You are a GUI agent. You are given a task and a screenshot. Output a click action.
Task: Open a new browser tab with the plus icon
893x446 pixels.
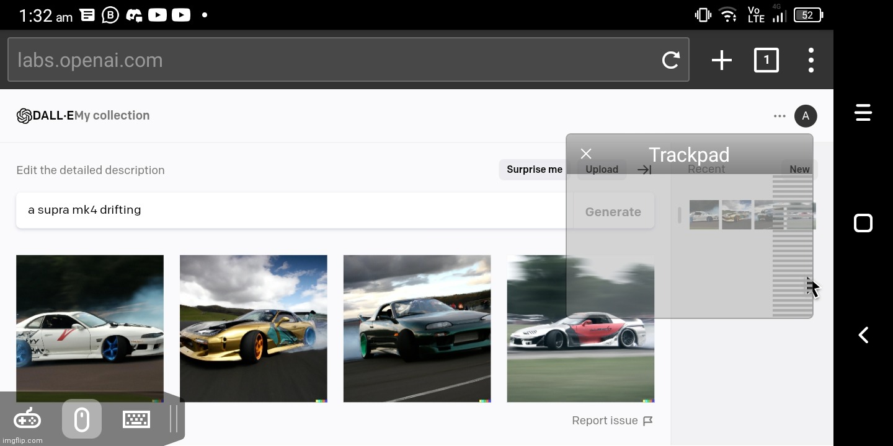pos(721,60)
